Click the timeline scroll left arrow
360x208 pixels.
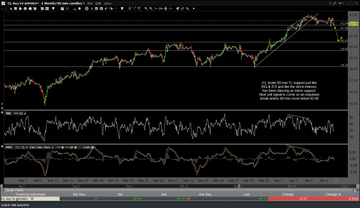click(1, 186)
